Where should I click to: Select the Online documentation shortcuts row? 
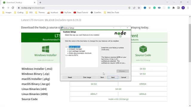click(80, 53)
